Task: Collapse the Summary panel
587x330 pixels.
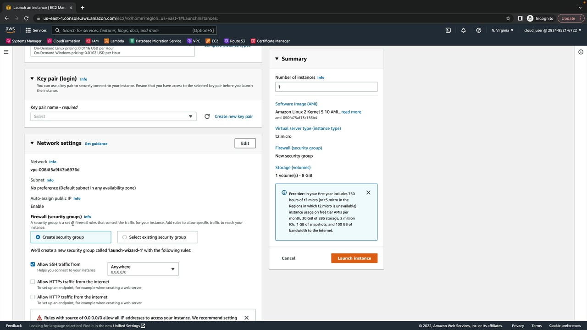Action: (x=277, y=59)
